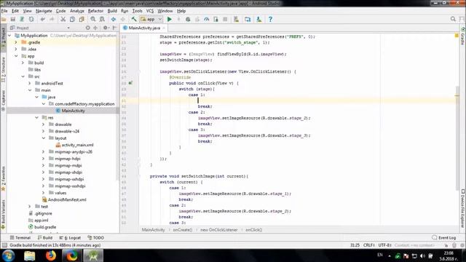Click the Replace icon in toolbar
The image size is (466, 262).
click(x=102, y=20)
